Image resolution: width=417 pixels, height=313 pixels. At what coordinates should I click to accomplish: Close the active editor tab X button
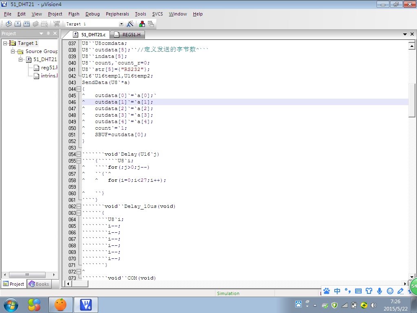(x=412, y=34)
